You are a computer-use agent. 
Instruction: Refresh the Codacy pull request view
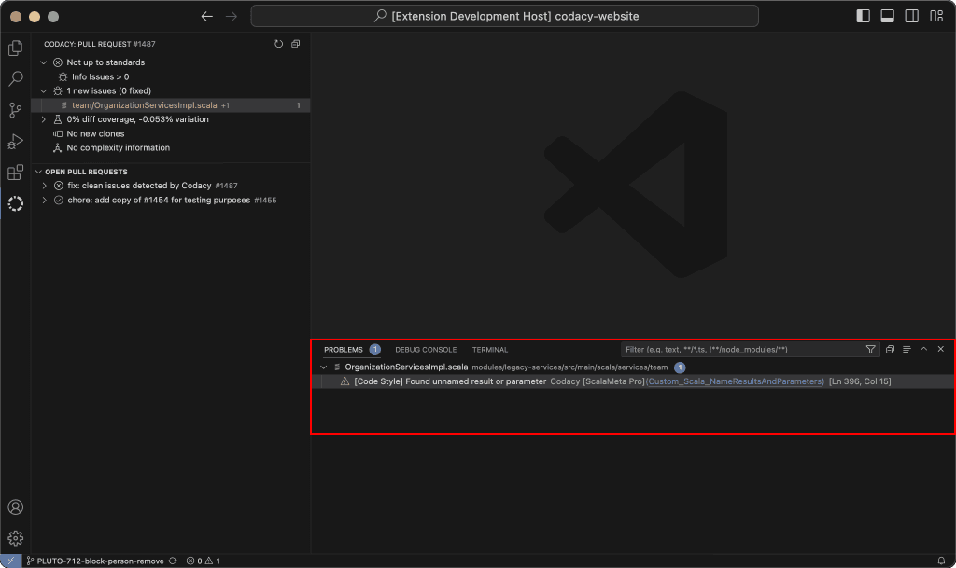pyautogui.click(x=277, y=43)
